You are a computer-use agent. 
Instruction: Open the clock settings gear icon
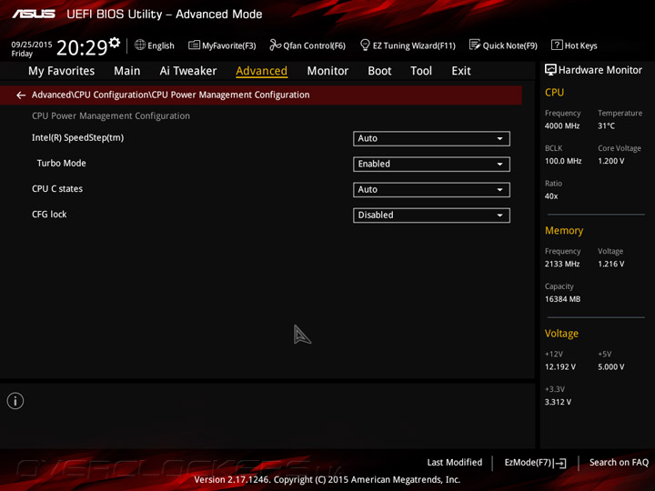(115, 43)
